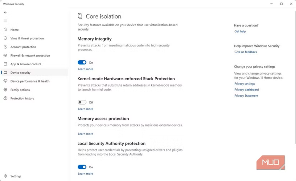Disable Local Security Authority protection toggle

82,167
